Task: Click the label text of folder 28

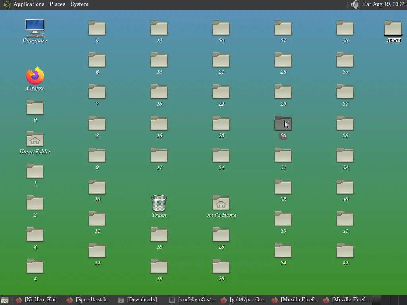Action: pos(283,72)
